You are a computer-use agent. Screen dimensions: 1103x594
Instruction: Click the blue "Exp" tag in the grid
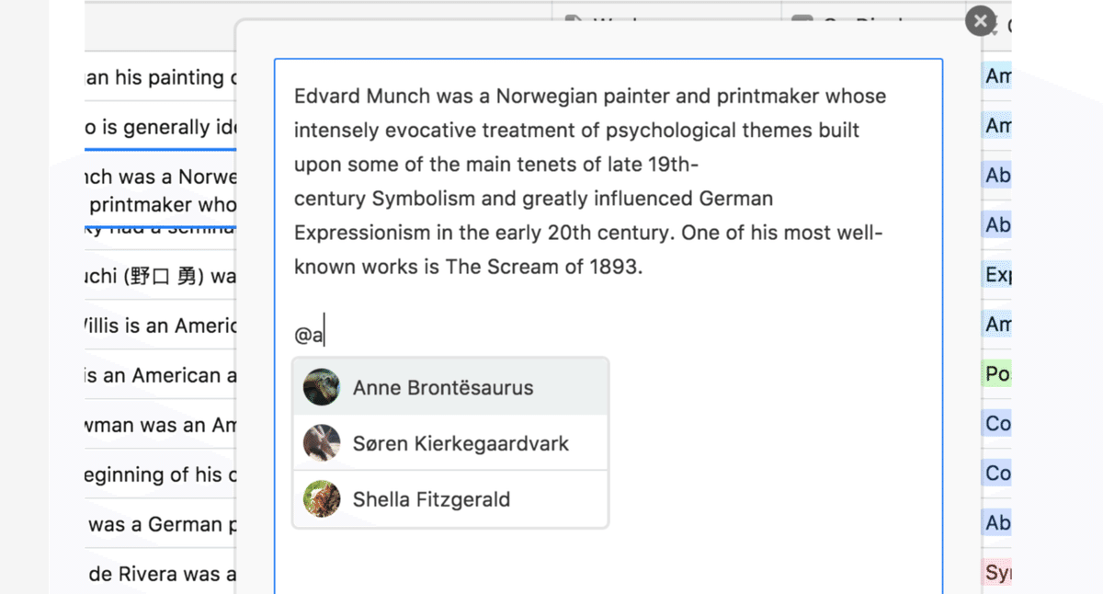tap(997, 274)
